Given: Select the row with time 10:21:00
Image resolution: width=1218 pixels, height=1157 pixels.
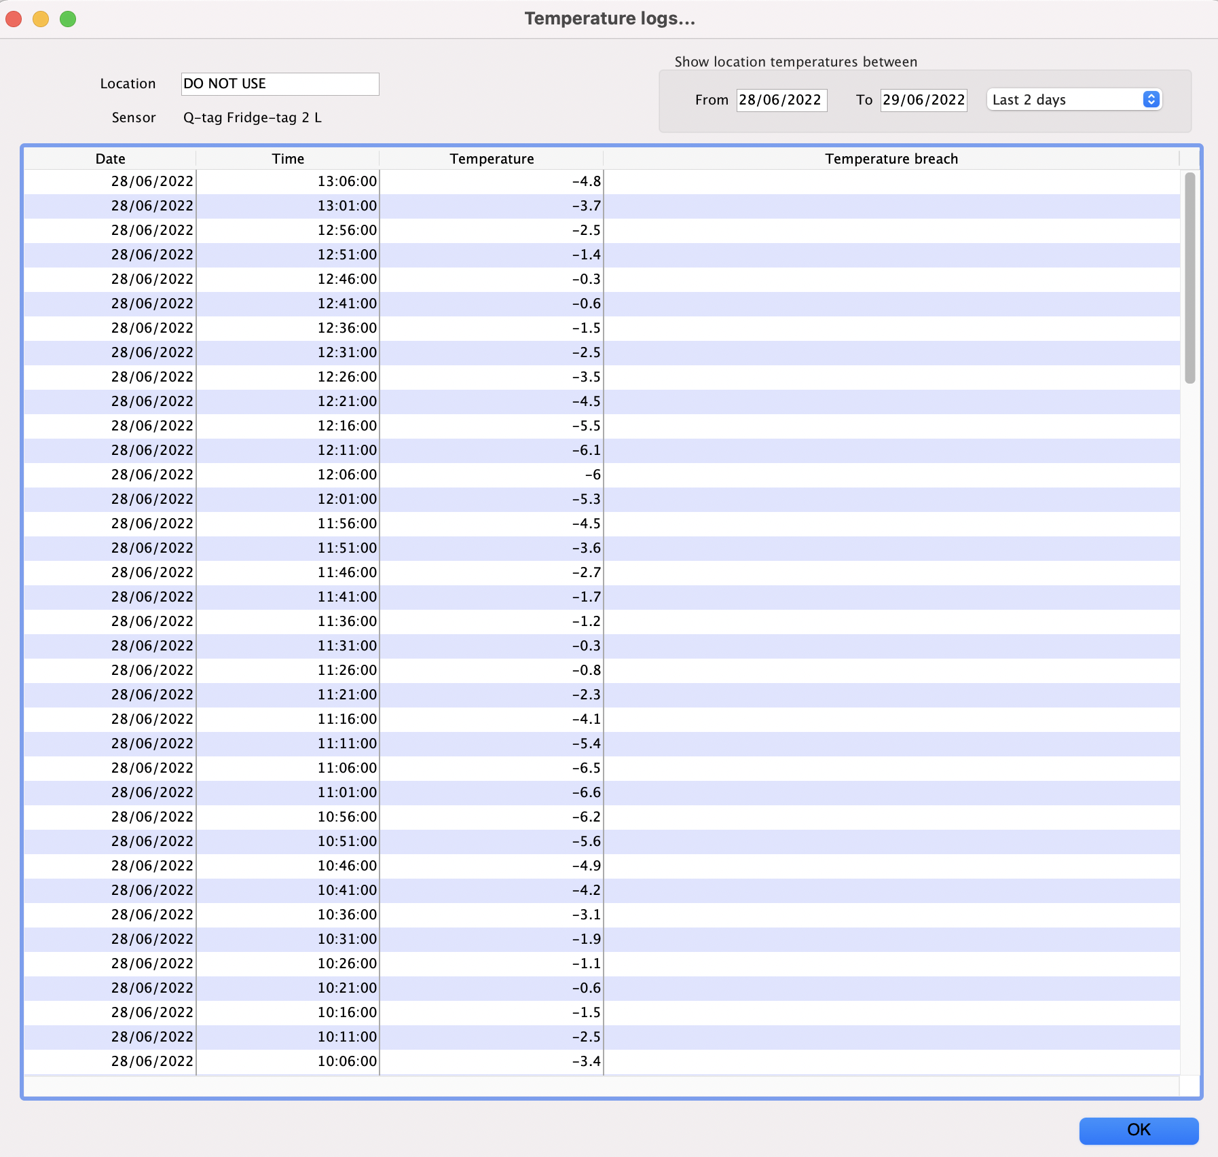Looking at the screenshot, I should click(602, 988).
